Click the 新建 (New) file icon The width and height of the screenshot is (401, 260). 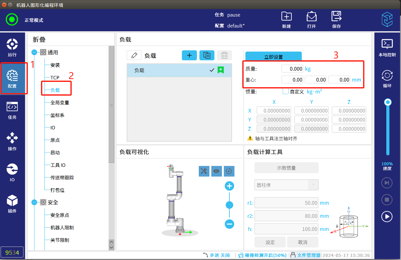pos(286,19)
